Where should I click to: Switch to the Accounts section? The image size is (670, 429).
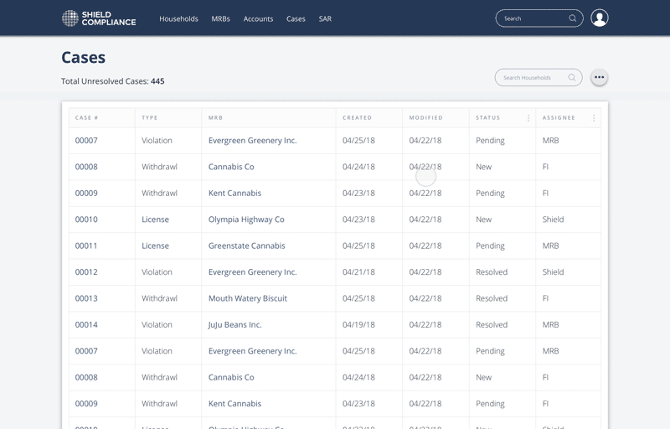point(258,18)
